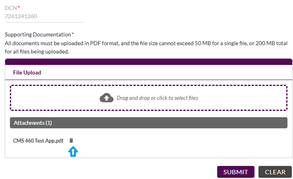Click the DCN field label
Screen dimensions: 293x179
point(11,8)
